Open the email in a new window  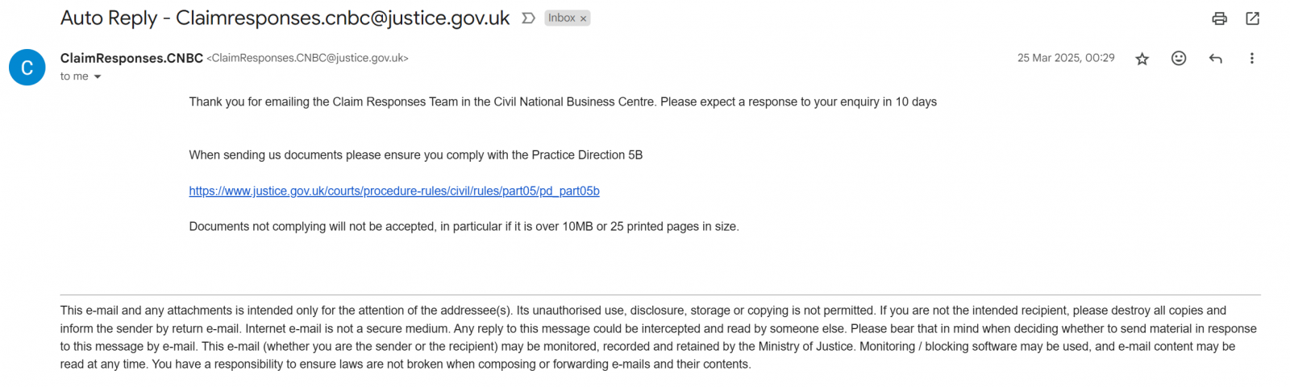(x=1252, y=19)
